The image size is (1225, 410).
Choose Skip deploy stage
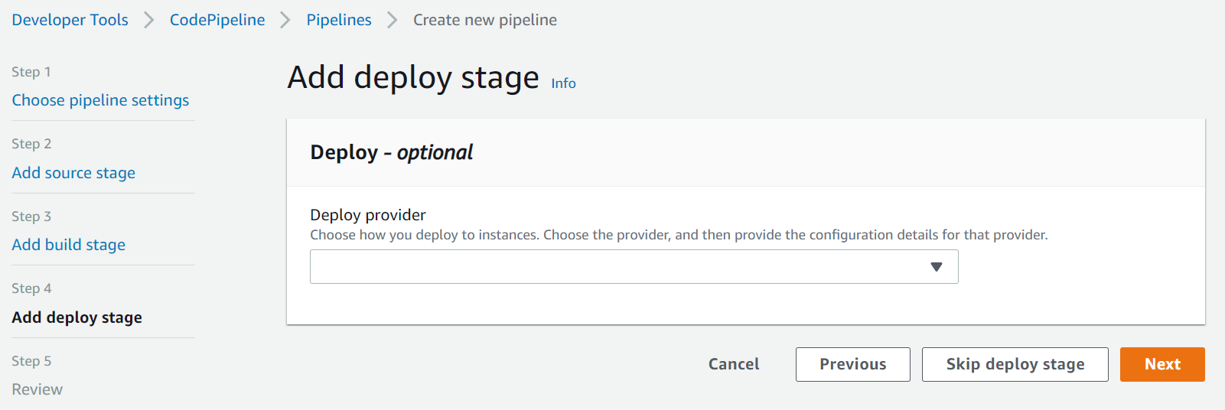[x=1015, y=364]
